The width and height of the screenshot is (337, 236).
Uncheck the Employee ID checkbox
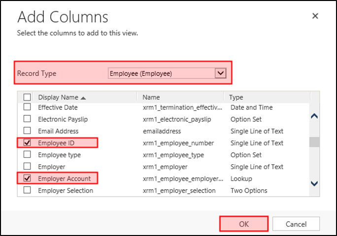click(x=27, y=143)
